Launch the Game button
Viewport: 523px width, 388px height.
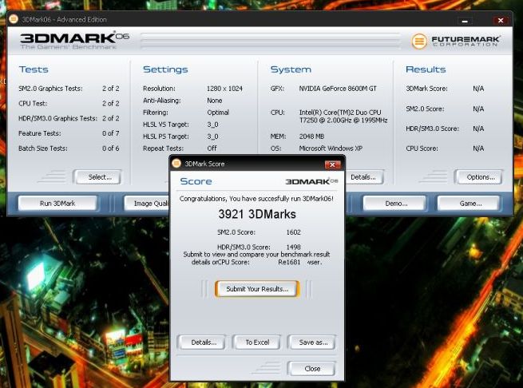(469, 203)
